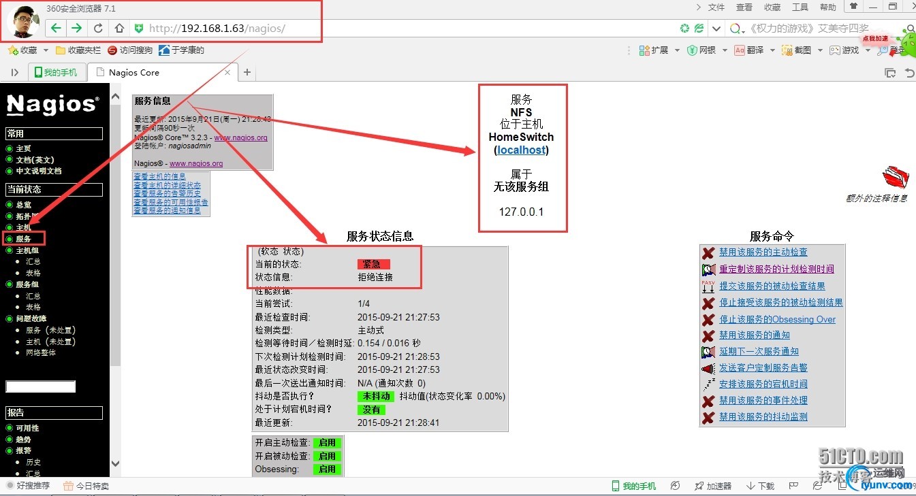Open the 收藏夹栏 bookmarks folder
The width and height of the screenshot is (916, 496).
pyautogui.click(x=78, y=50)
